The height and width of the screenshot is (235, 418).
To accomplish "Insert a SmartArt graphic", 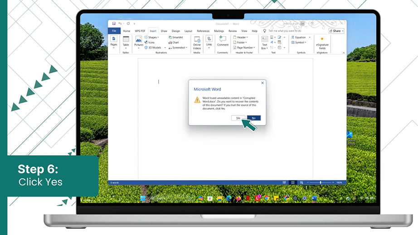I will [x=175, y=37].
